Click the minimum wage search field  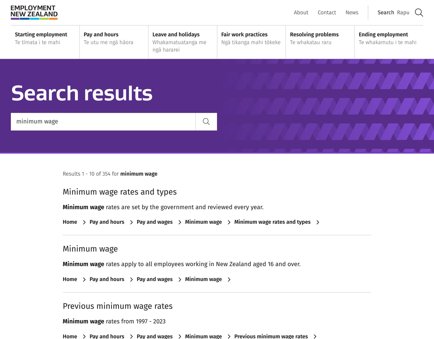click(103, 121)
